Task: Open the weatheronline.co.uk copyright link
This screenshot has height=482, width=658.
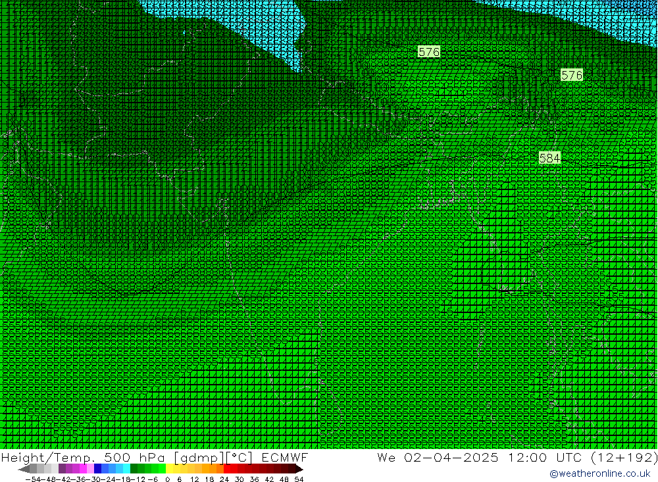Action: point(600,473)
